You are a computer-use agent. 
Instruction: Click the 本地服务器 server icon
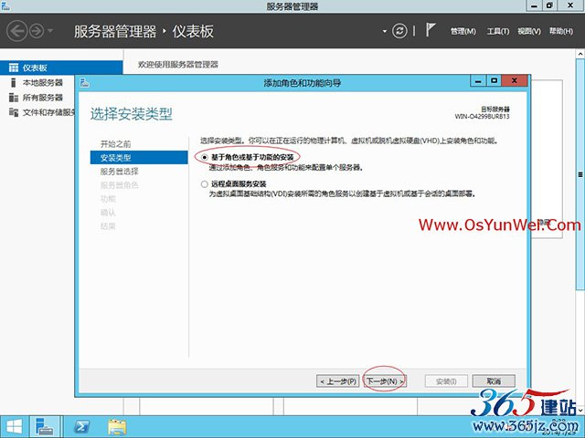click(14, 82)
